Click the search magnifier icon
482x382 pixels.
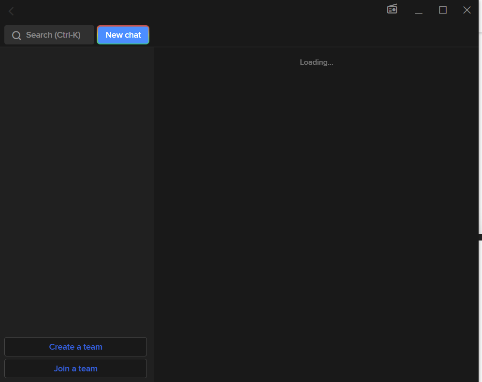click(x=16, y=35)
